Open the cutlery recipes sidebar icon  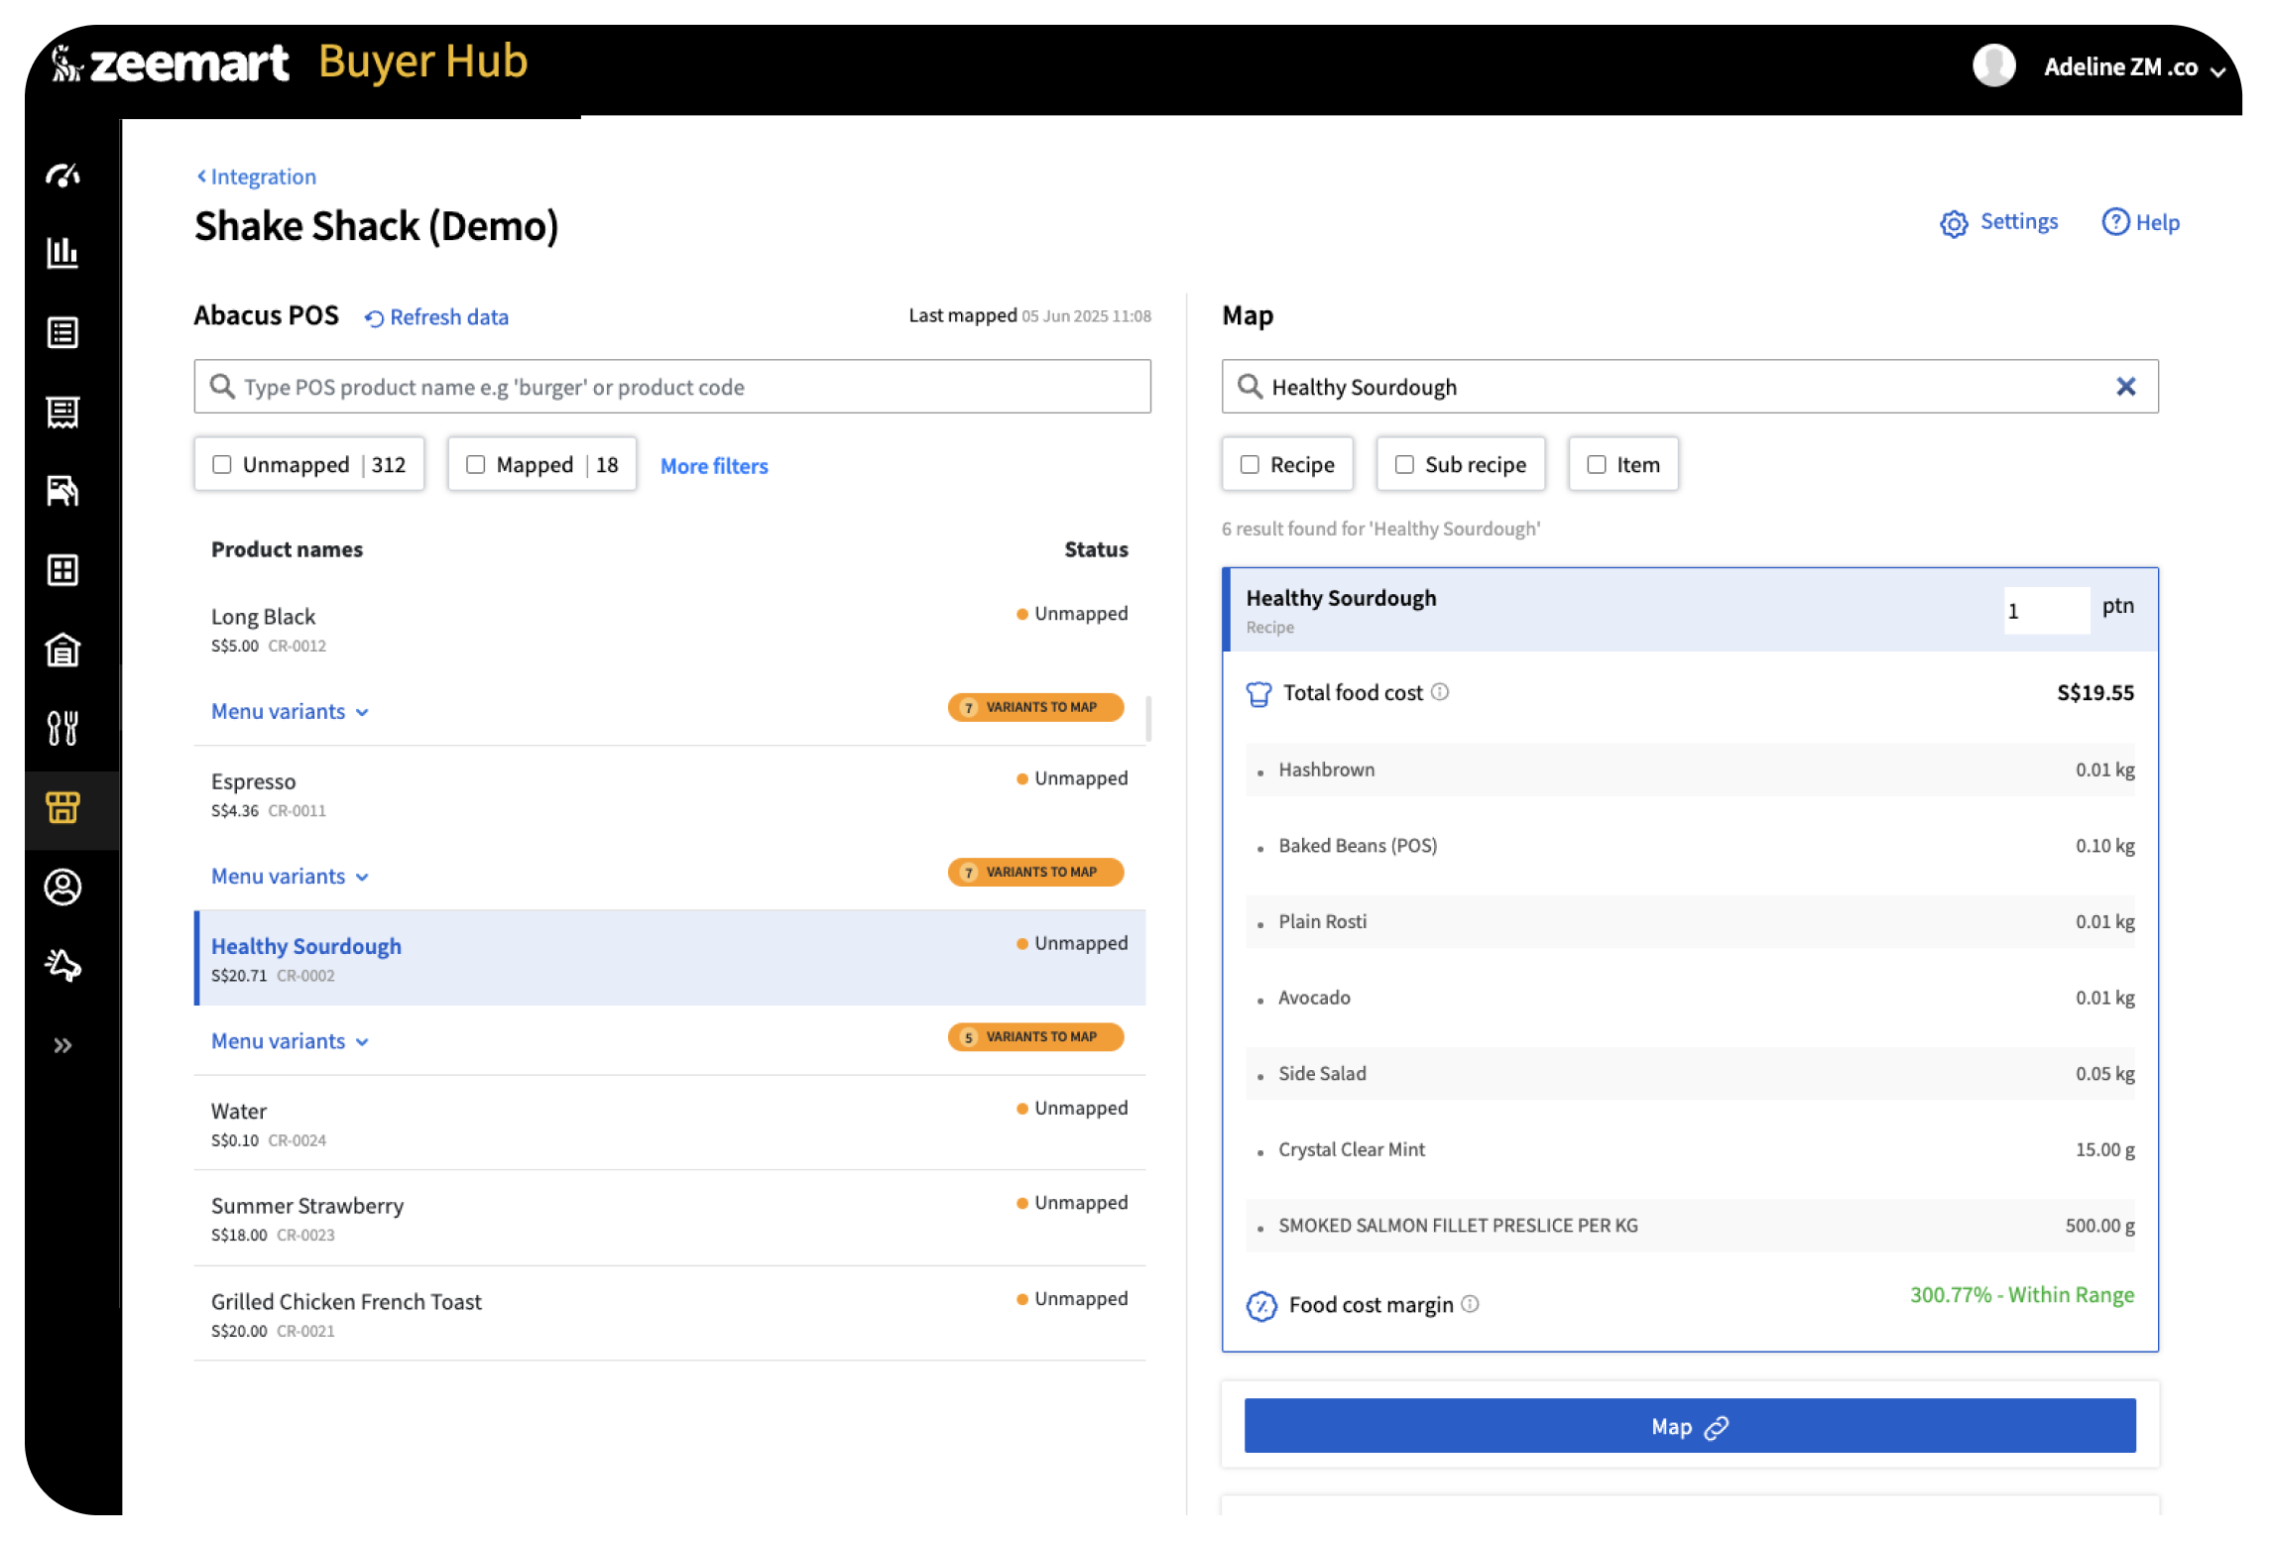62,729
